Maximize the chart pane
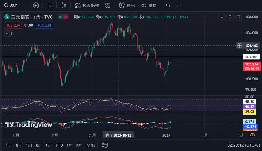 pyautogui.click(x=238, y=17)
